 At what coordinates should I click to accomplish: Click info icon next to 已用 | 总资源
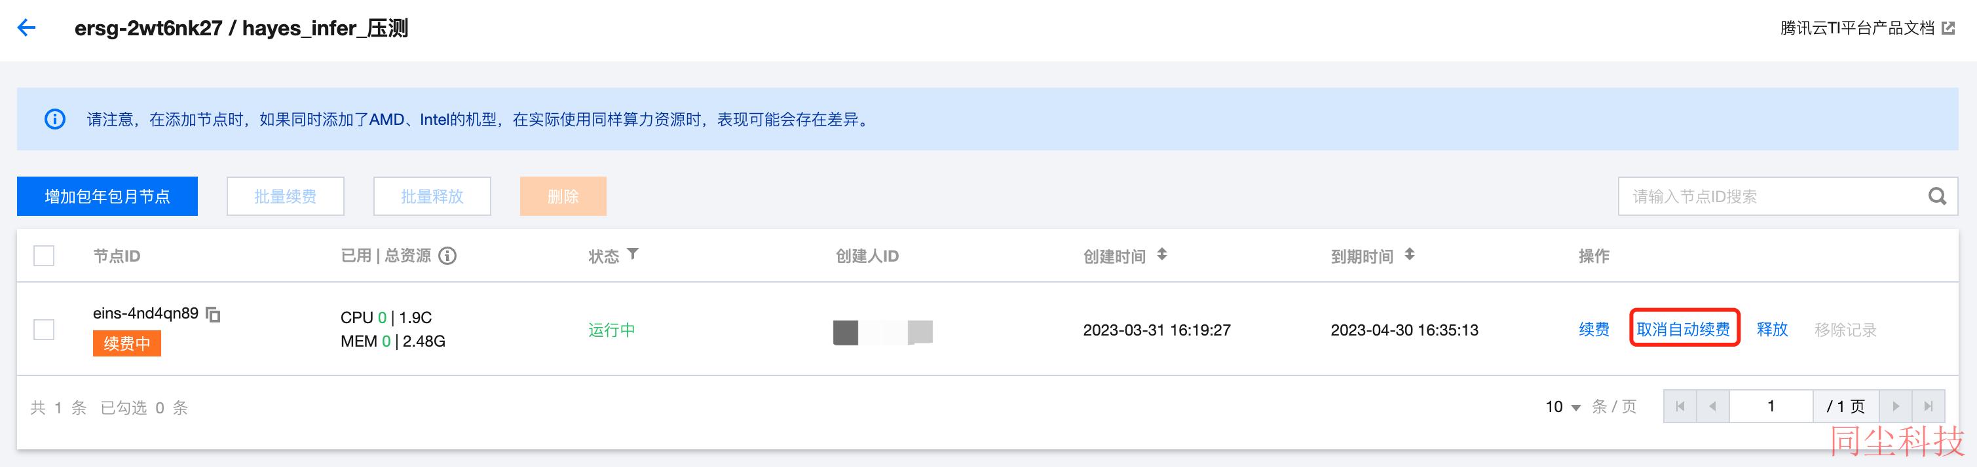[x=447, y=256]
